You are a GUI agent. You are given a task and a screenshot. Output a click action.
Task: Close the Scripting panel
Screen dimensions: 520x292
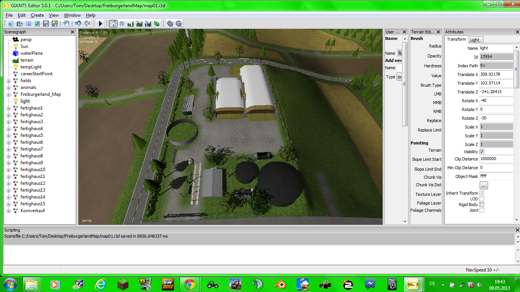pyautogui.click(x=517, y=230)
